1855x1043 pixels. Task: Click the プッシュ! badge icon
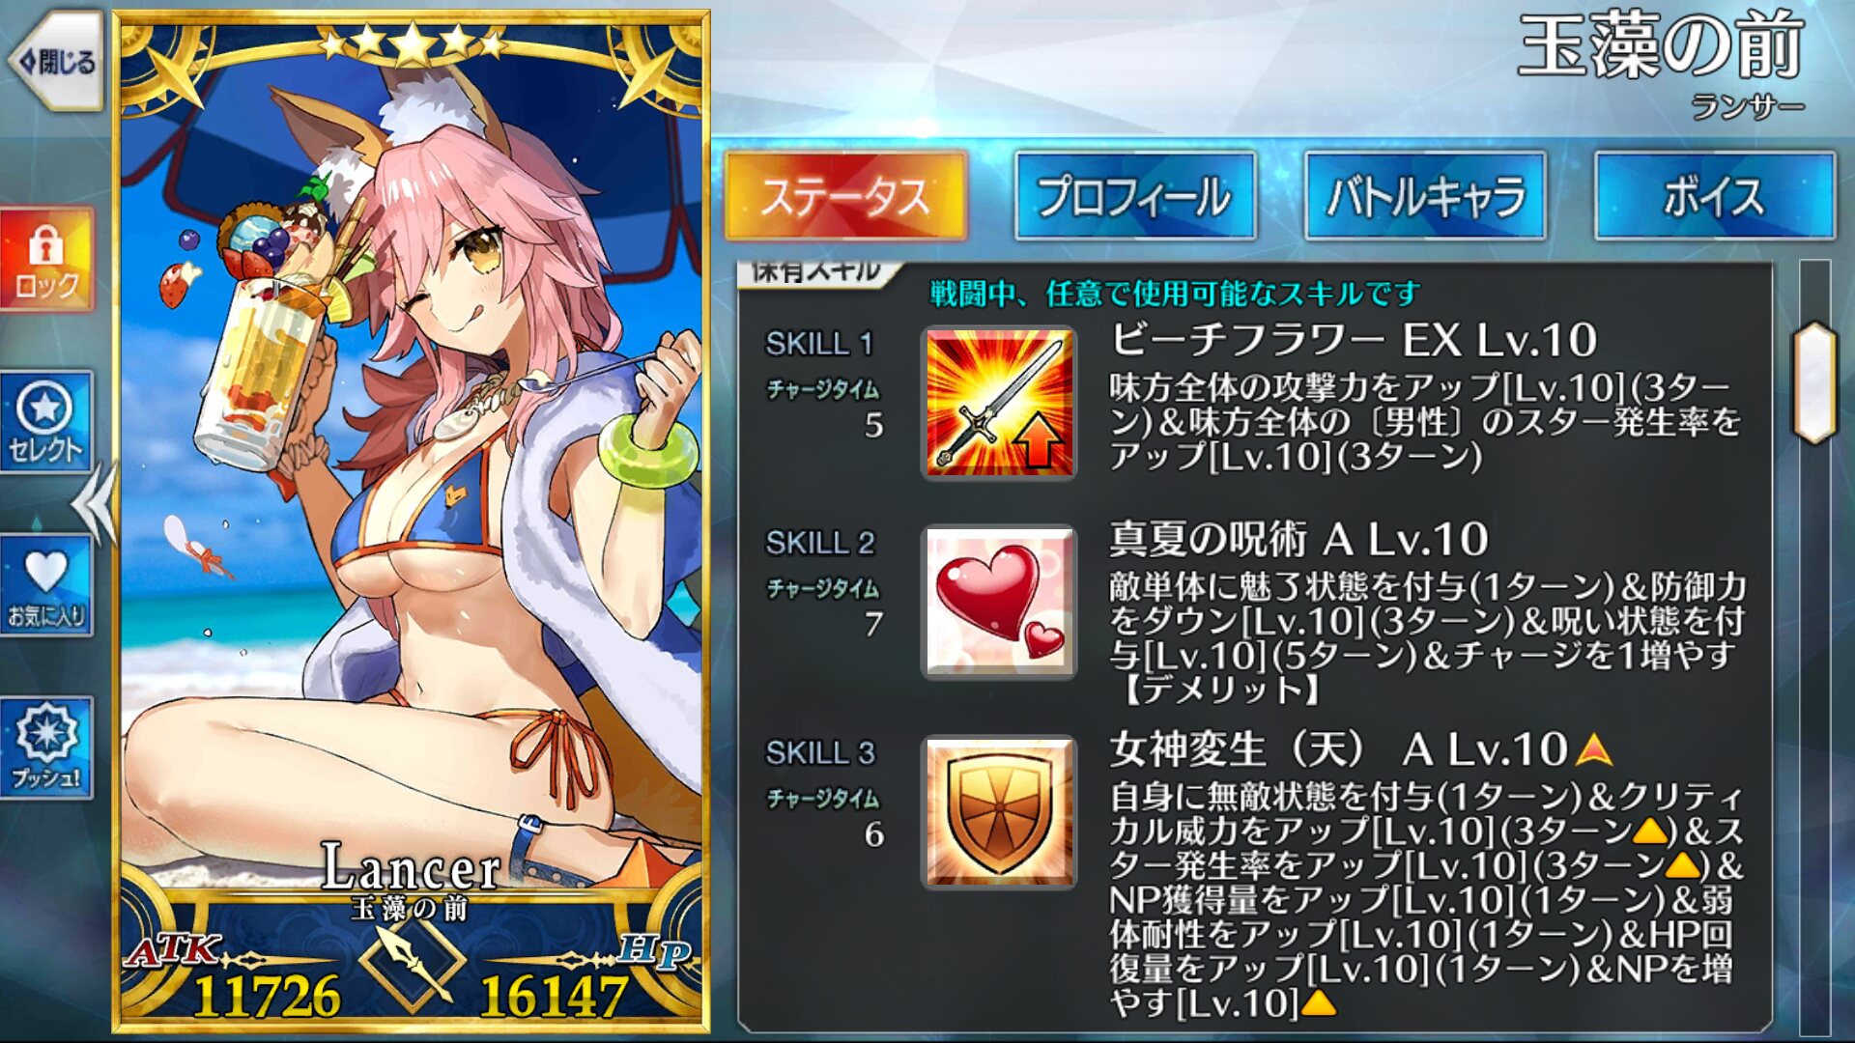coord(46,747)
